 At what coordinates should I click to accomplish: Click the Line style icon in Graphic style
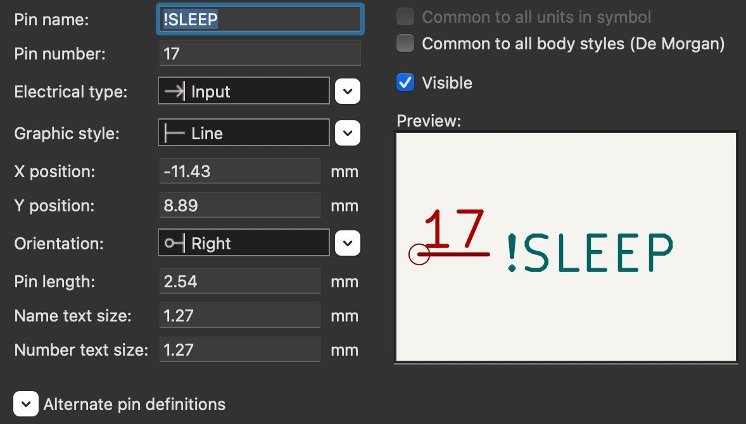tap(174, 134)
